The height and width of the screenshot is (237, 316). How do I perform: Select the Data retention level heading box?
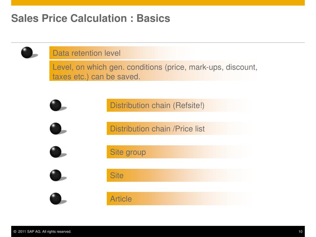tap(121, 53)
